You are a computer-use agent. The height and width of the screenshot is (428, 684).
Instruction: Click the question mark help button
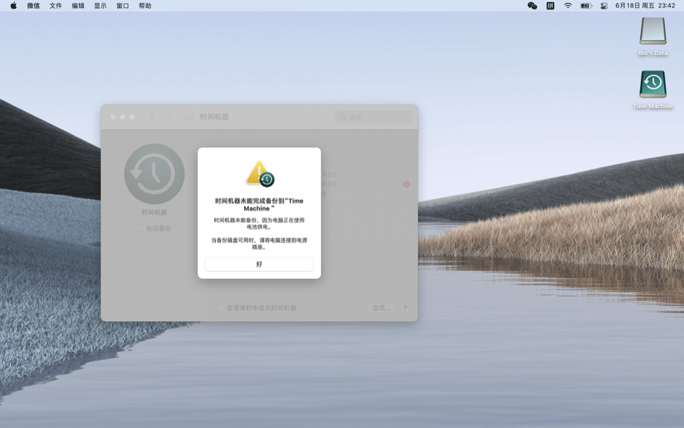coord(405,308)
